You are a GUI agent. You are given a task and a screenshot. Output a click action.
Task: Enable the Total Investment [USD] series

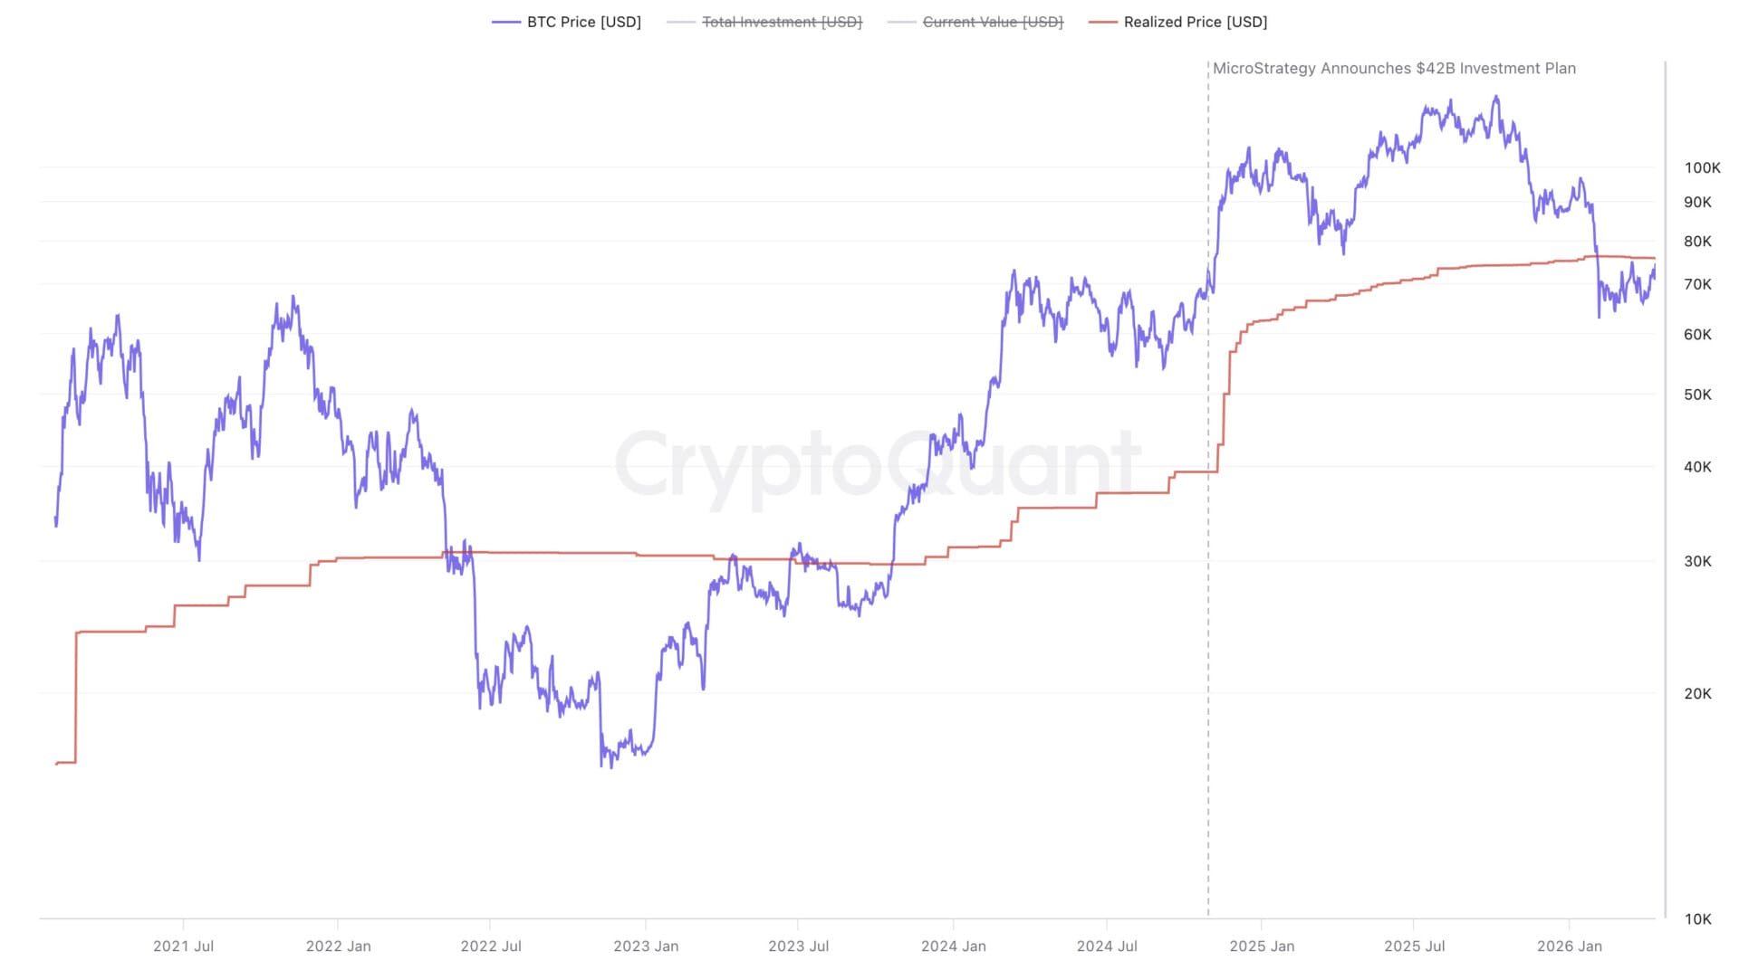782,22
